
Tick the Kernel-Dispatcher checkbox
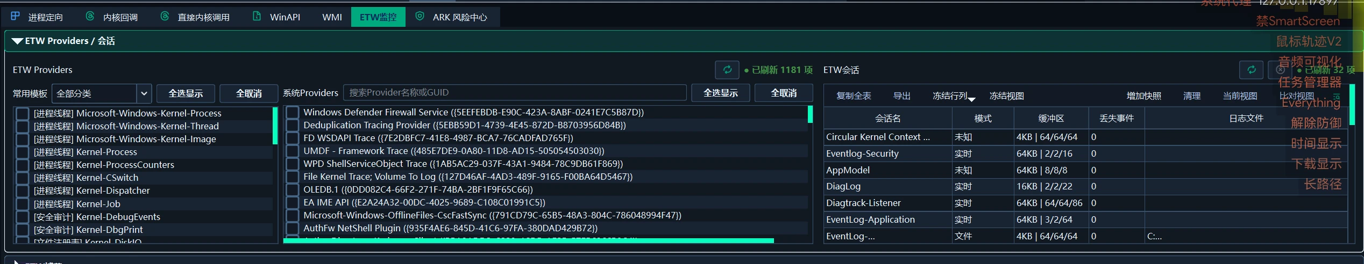tap(22, 190)
